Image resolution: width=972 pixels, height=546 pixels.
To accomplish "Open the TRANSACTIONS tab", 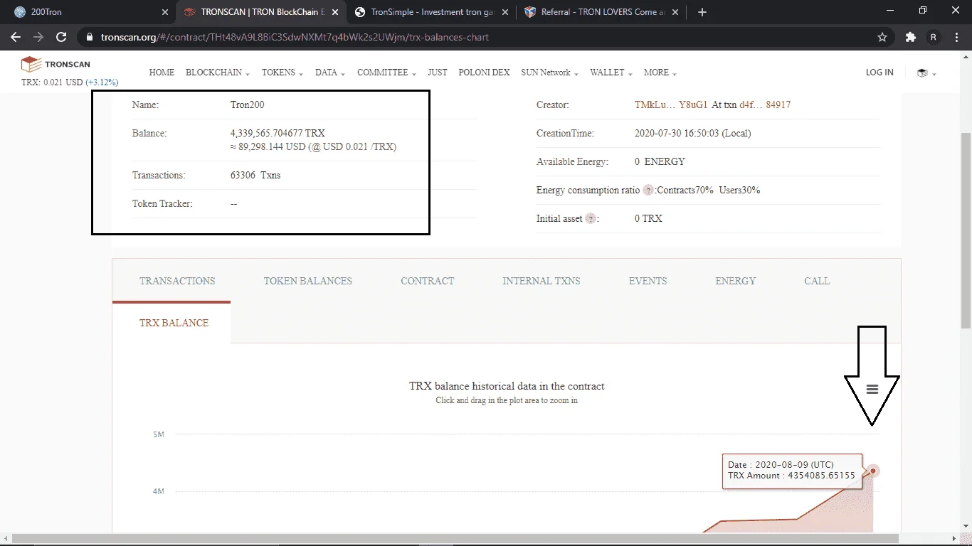I will [177, 281].
